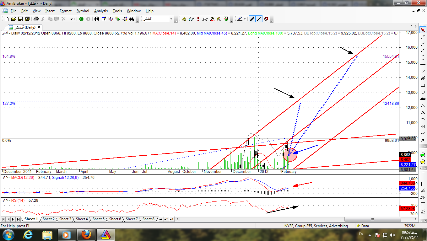Image resolution: width=427 pixels, height=241 pixels.
Task: Save the chart with the floppy icon
Action: coord(20,19)
